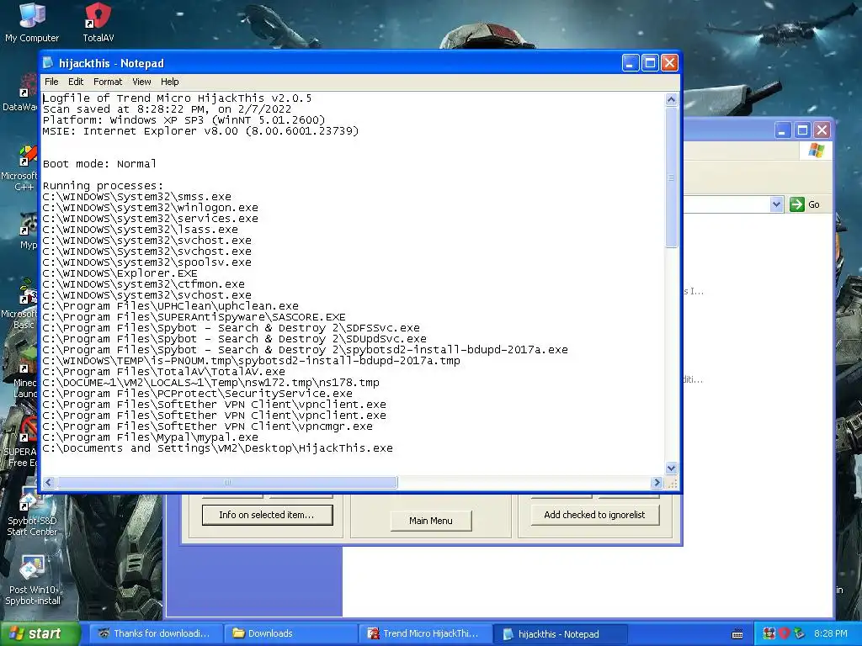Click the line ending with spoolsv.exe
The image size is (862, 646).
146,262
